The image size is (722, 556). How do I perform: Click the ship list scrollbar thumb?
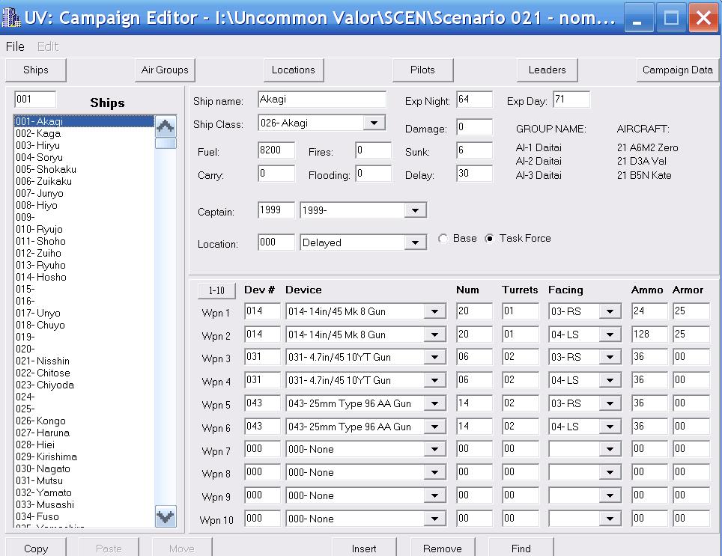click(x=166, y=144)
